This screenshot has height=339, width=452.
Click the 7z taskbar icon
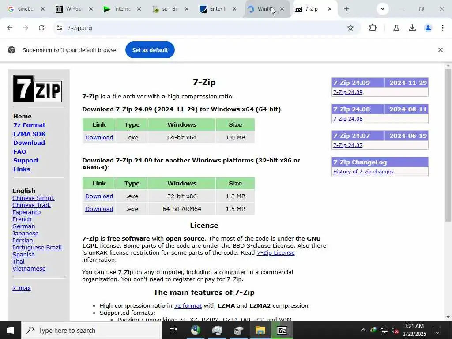[282, 330]
